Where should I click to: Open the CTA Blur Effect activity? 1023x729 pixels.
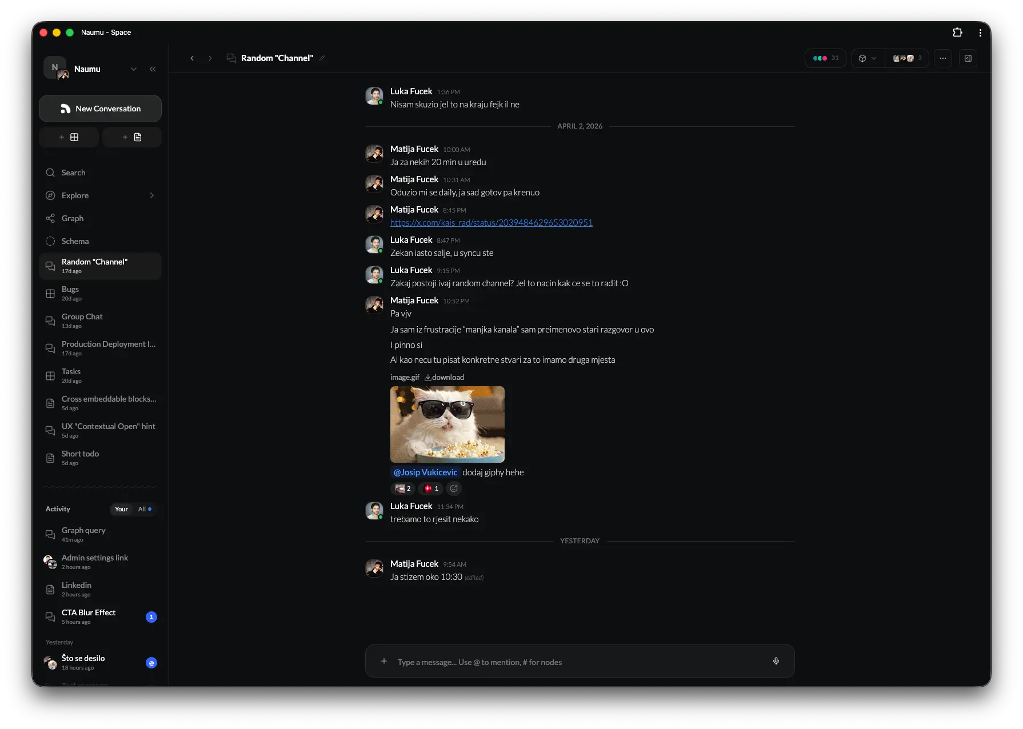(100, 617)
